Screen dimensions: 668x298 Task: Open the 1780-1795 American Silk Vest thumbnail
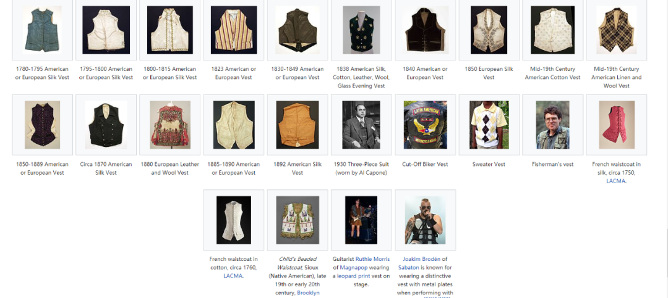(x=42, y=30)
